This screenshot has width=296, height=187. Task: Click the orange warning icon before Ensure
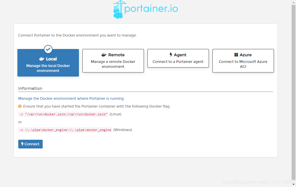(x=20, y=106)
